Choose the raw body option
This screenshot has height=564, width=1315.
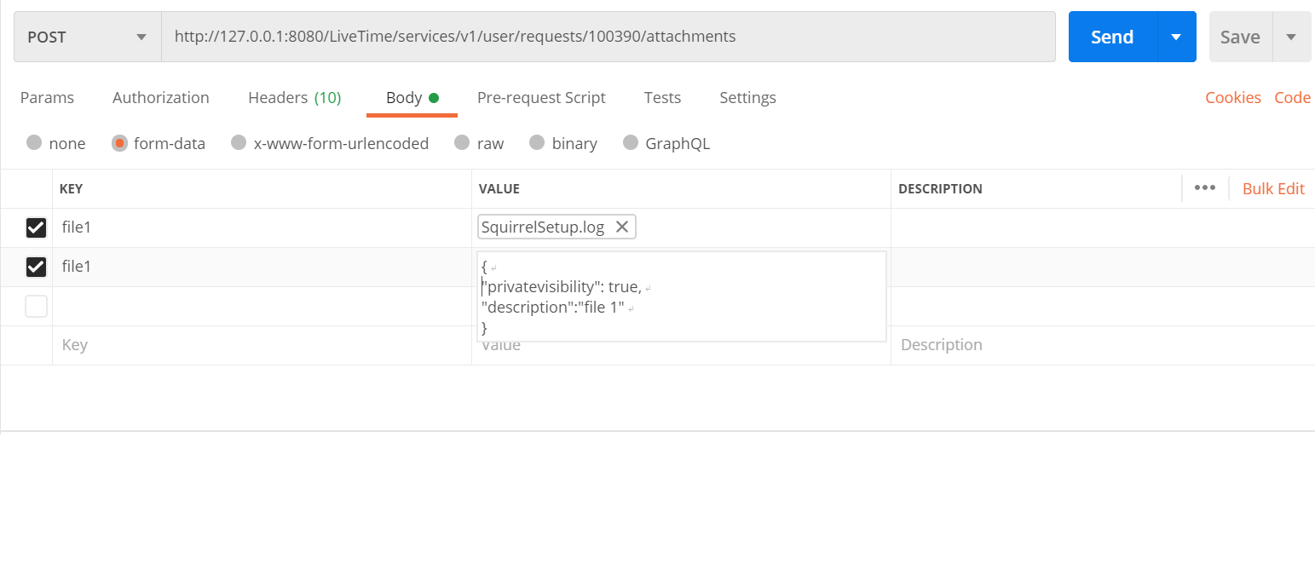click(x=462, y=143)
